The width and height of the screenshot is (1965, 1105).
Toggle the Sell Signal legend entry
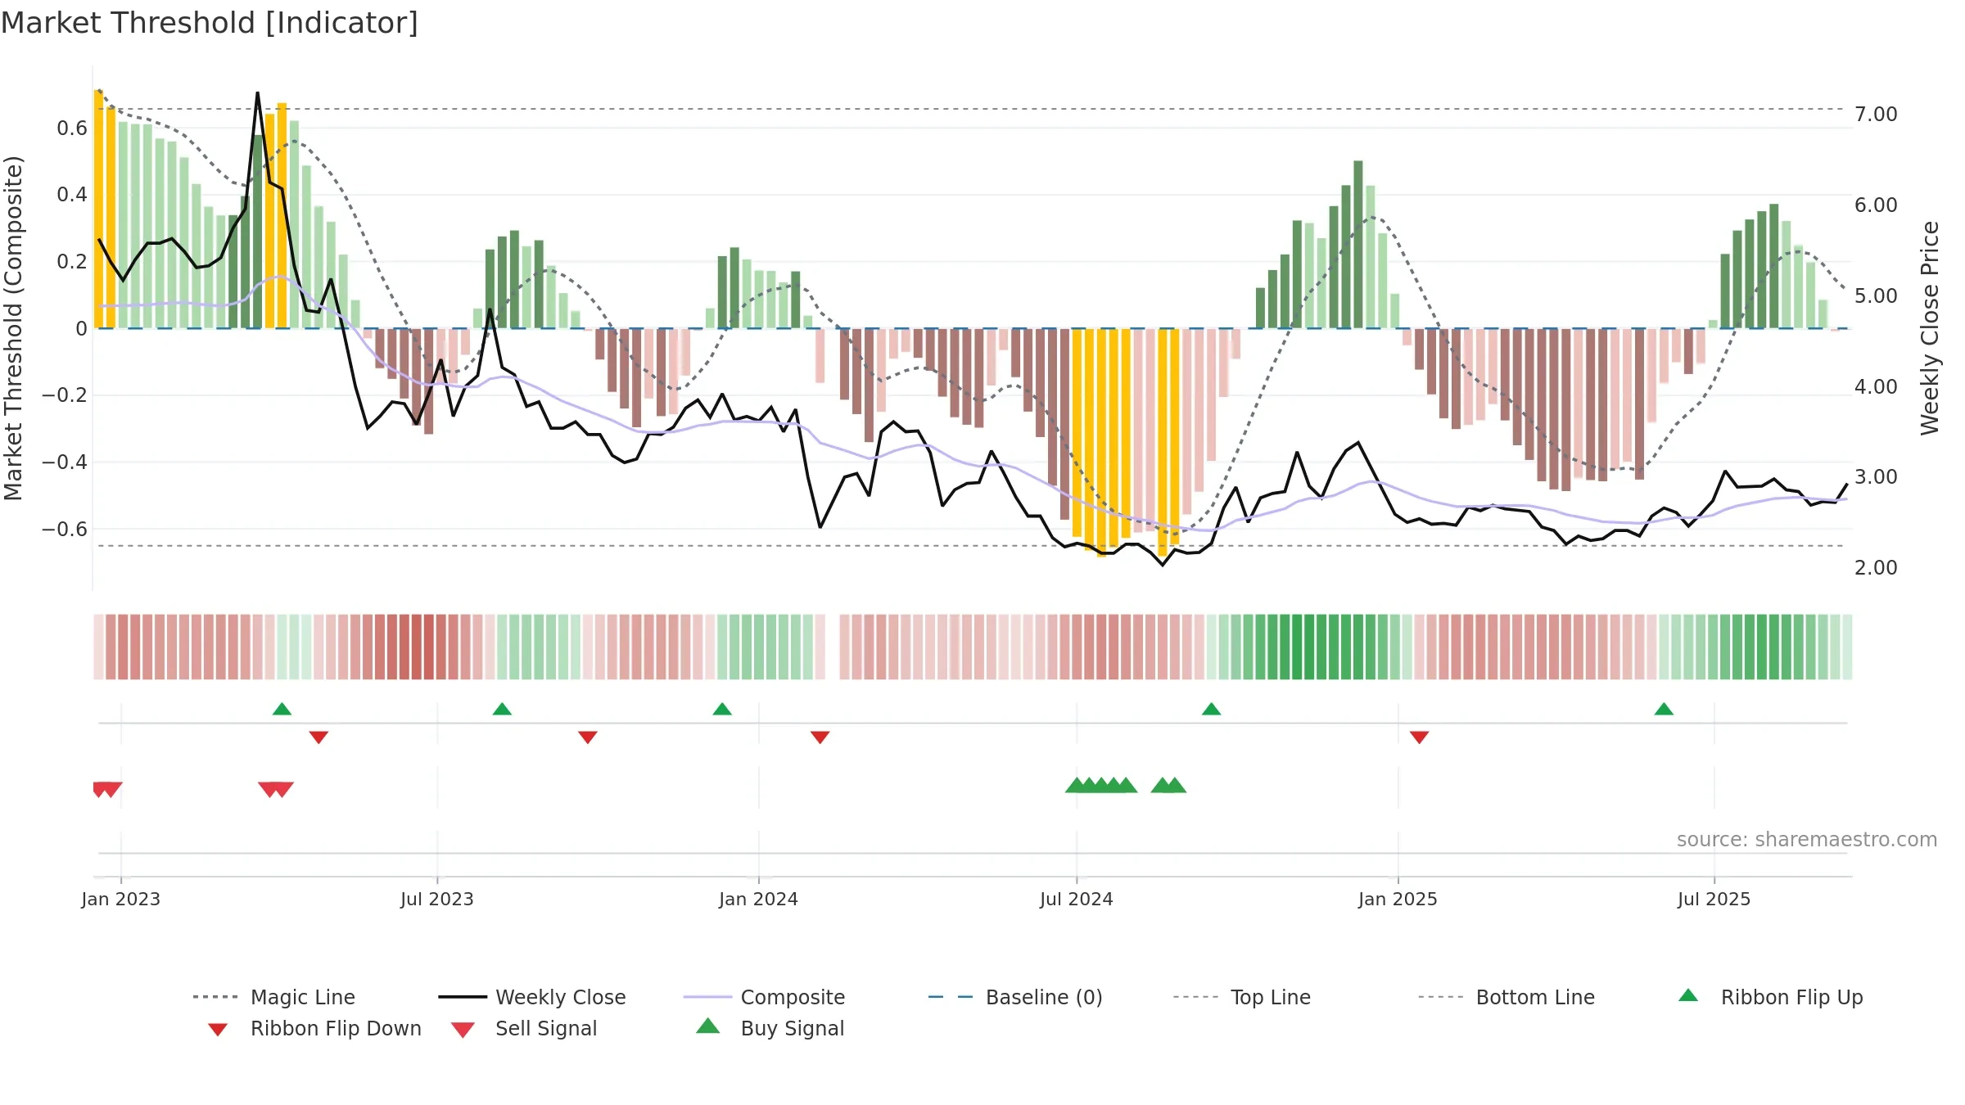point(523,1028)
